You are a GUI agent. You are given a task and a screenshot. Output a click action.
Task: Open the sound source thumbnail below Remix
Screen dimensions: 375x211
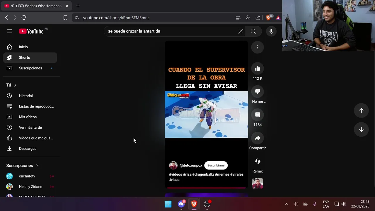(x=258, y=183)
